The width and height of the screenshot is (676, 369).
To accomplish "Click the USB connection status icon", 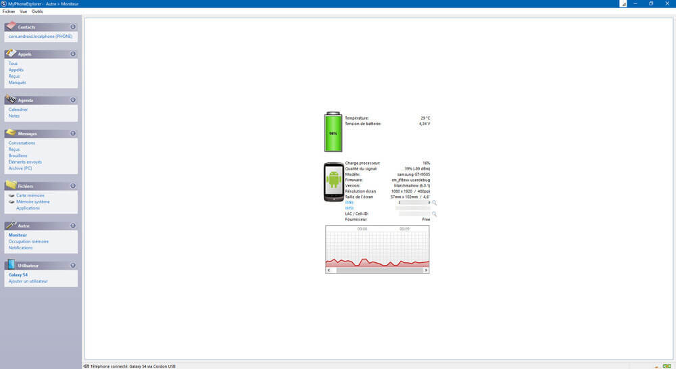I will pyautogui.click(x=86, y=366).
